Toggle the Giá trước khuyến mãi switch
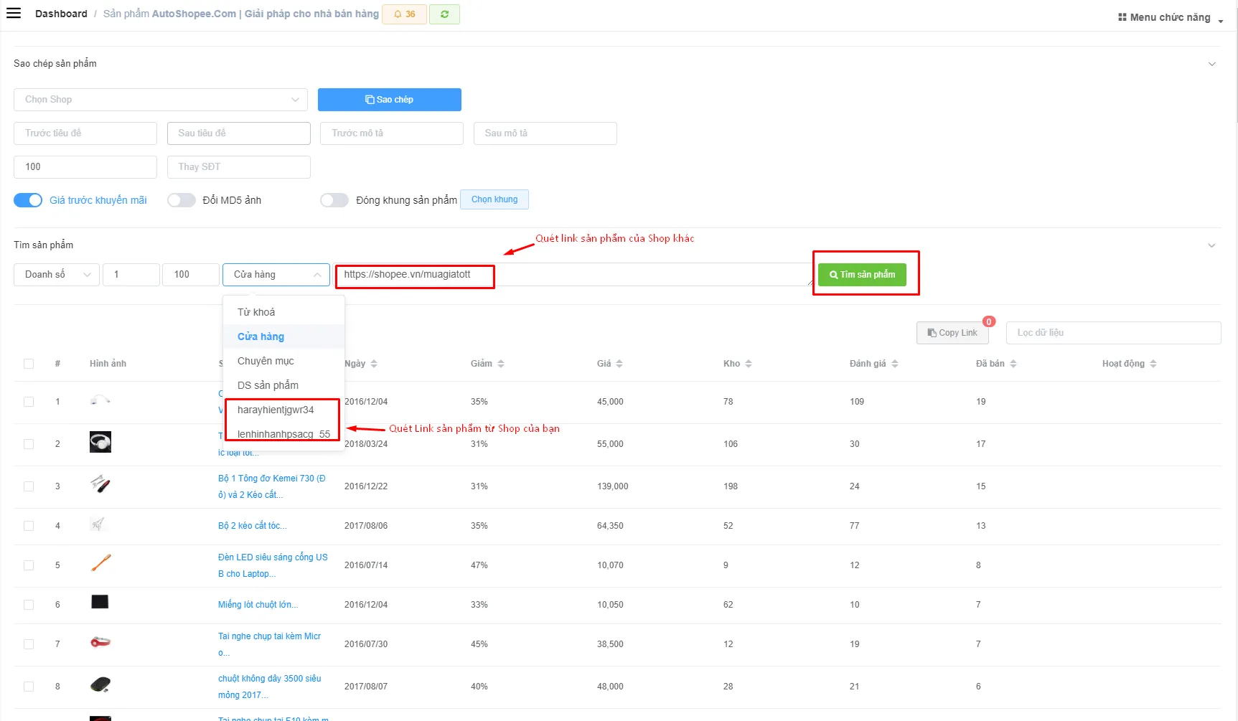Screen dimensions: 1238x721 [x=28, y=200]
